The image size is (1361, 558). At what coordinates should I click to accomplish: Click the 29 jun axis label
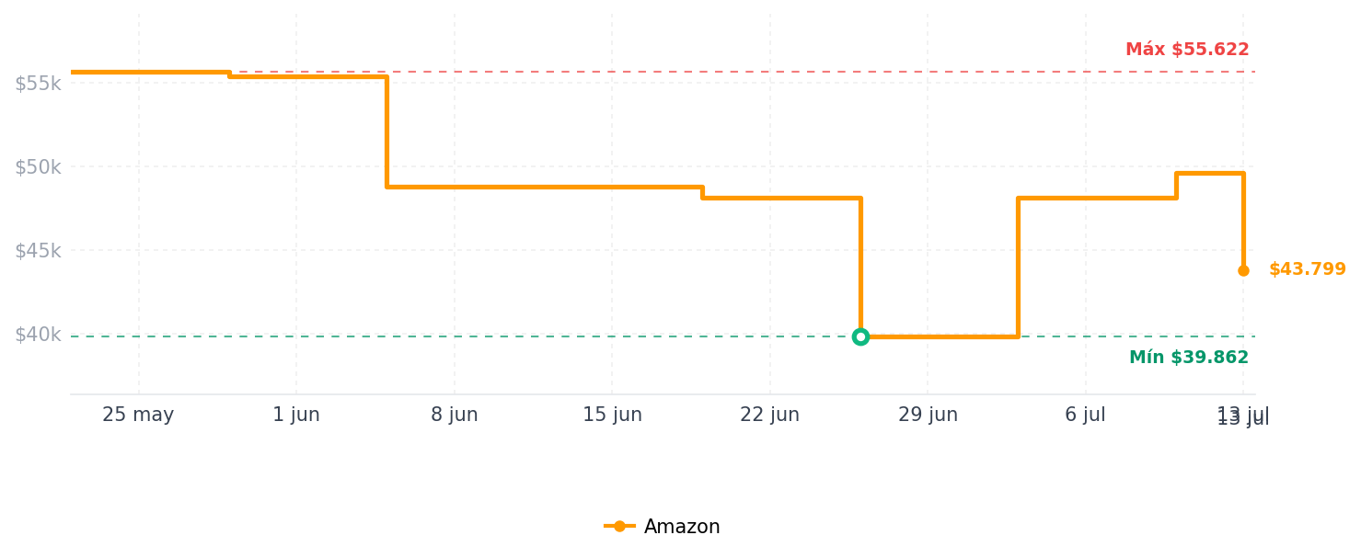(x=928, y=416)
